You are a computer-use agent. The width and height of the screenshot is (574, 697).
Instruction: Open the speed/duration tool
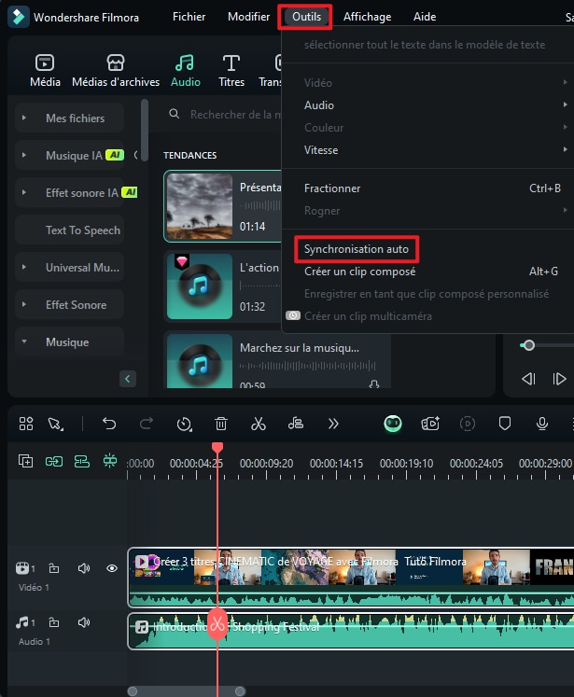pos(184,424)
